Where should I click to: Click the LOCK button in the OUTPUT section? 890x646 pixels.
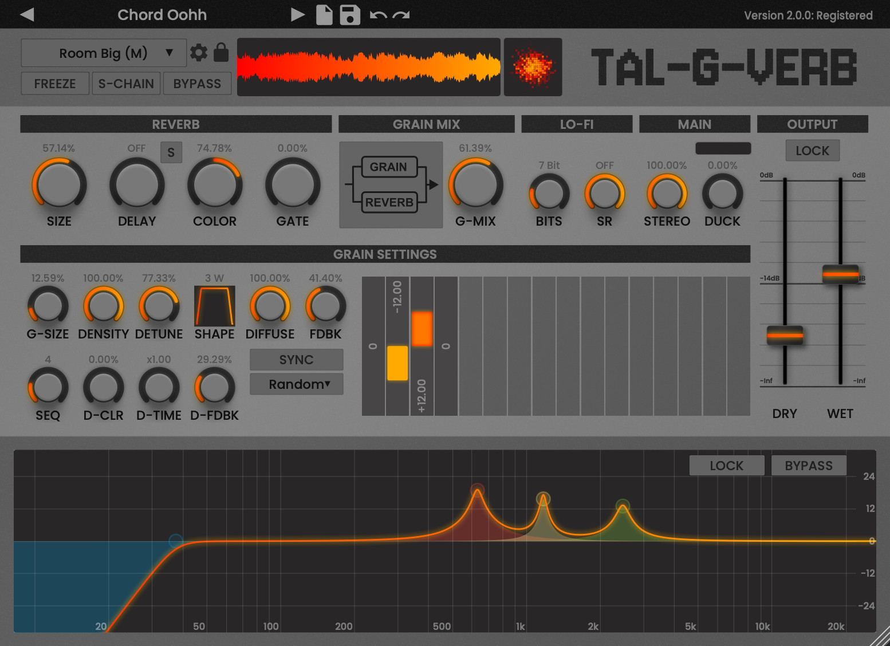point(812,151)
